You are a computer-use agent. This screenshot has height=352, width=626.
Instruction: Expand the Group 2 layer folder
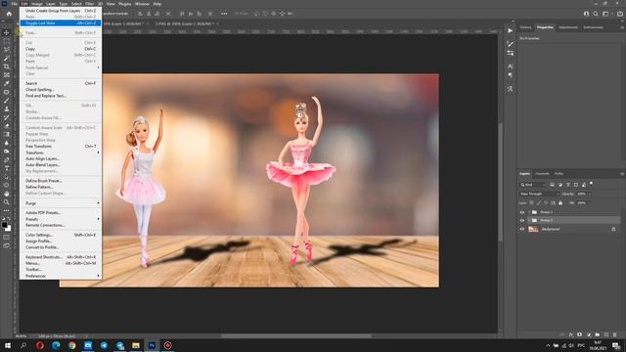pyautogui.click(x=529, y=220)
